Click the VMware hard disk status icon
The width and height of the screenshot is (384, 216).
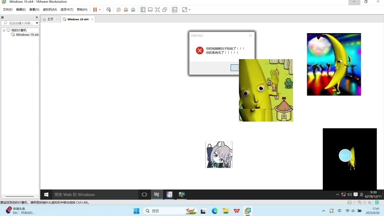click(x=350, y=202)
